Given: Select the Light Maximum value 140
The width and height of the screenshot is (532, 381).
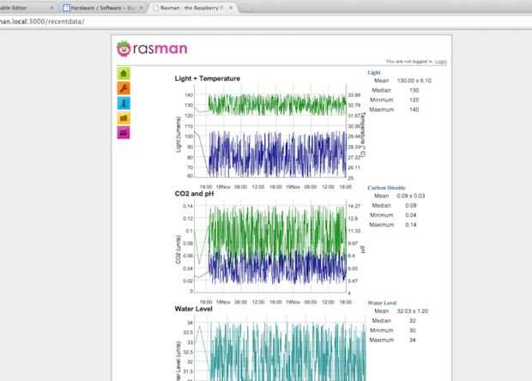Looking at the screenshot, I should [x=414, y=110].
